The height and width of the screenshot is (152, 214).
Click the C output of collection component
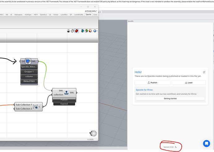tap(40, 107)
